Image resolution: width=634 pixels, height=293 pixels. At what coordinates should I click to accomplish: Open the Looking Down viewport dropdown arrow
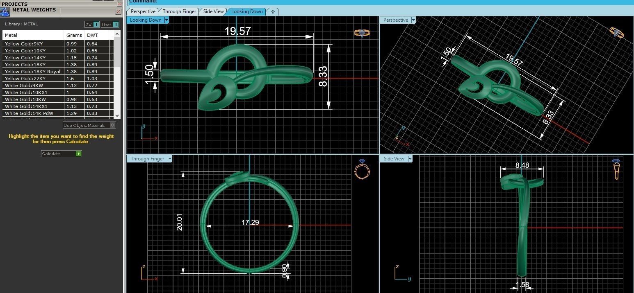pyautogui.click(x=166, y=20)
